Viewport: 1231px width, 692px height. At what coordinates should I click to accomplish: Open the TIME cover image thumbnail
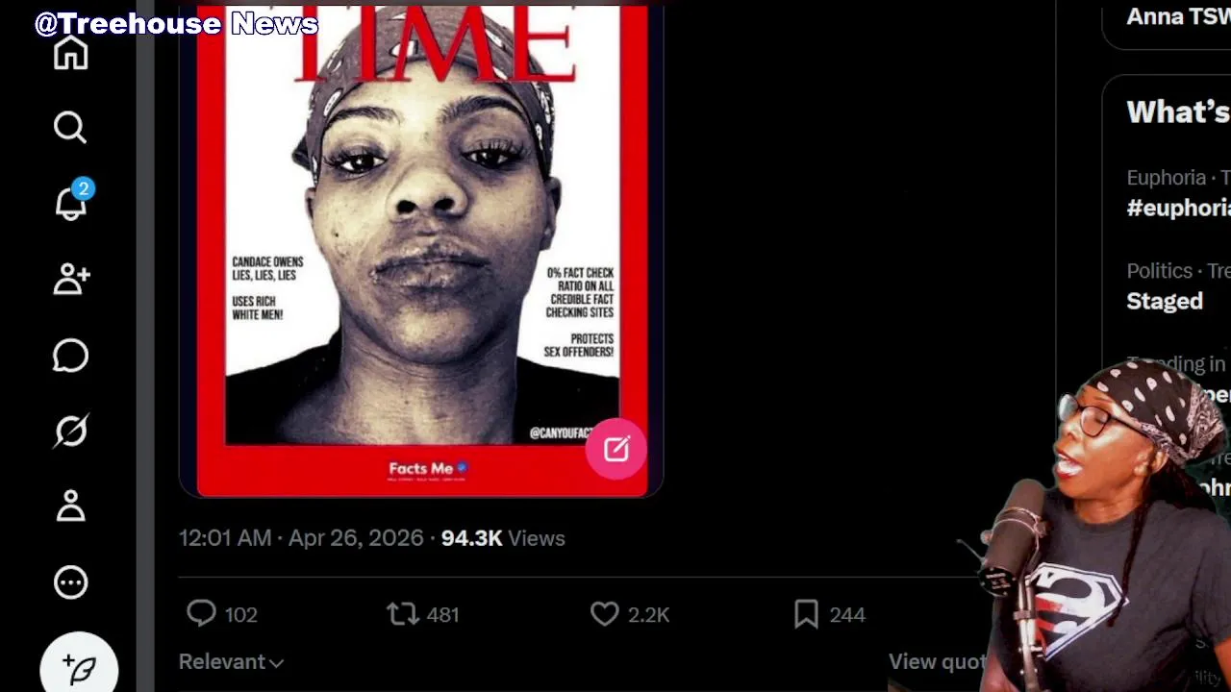point(421,250)
